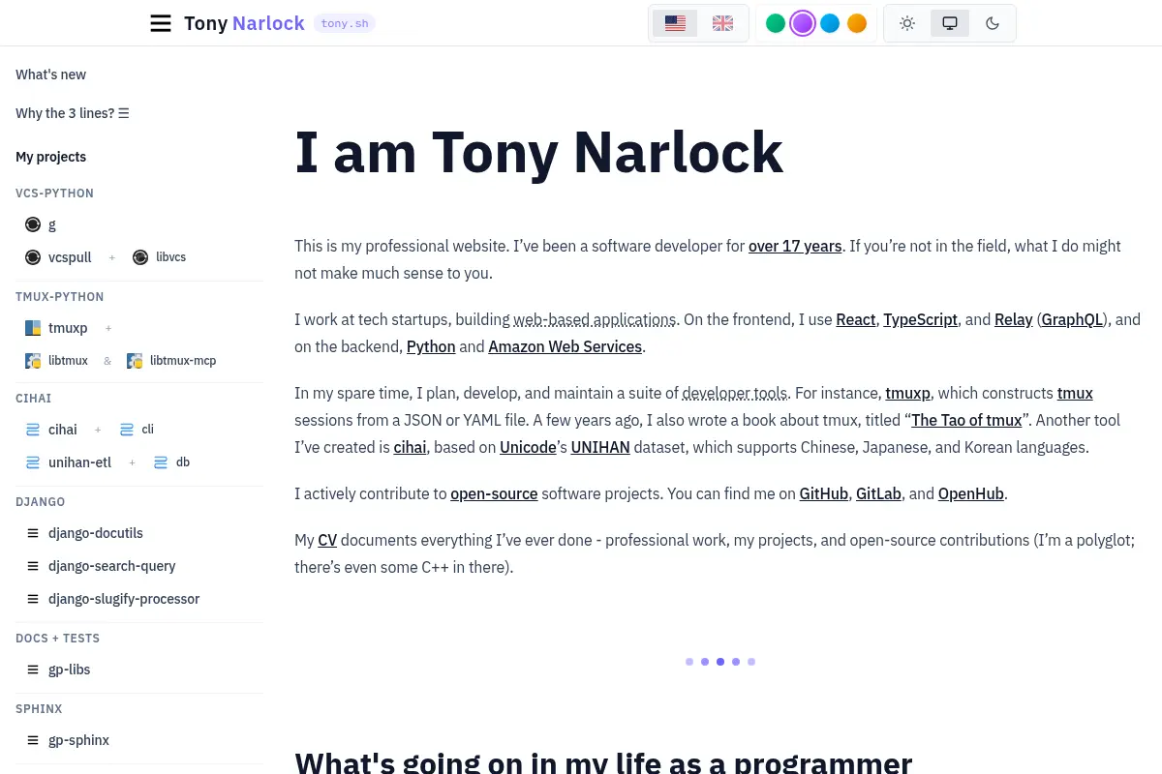Click the DJANGO section heading
This screenshot has height=774, width=1162.
click(x=40, y=502)
